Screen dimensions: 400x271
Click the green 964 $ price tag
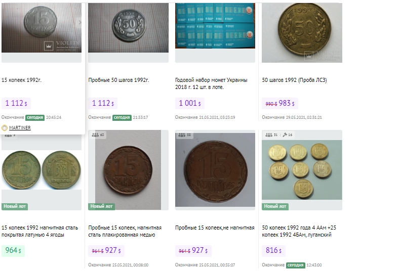[13, 250]
